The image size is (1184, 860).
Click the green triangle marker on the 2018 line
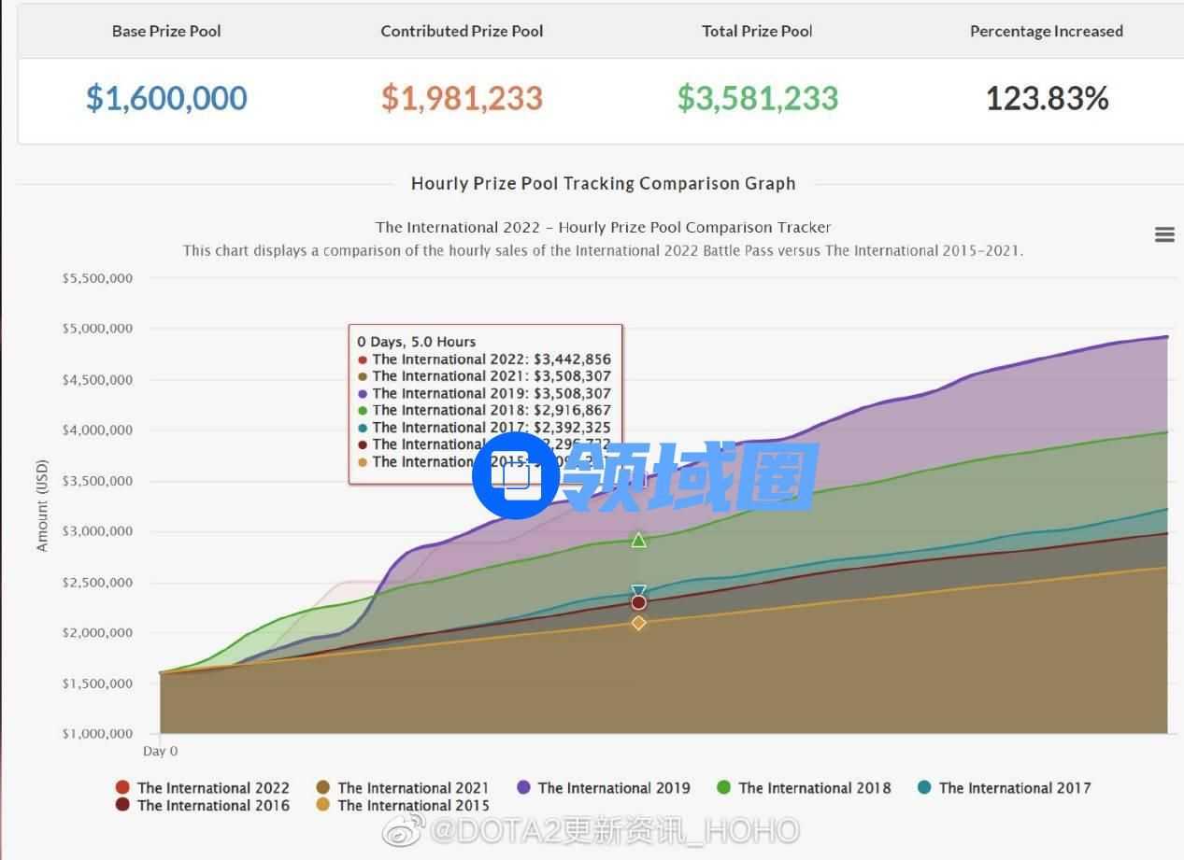click(x=638, y=540)
